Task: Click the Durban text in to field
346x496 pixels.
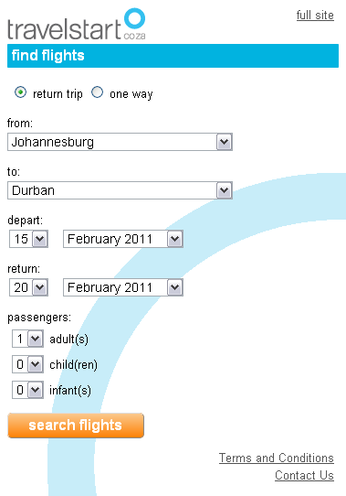Action: click(33, 190)
